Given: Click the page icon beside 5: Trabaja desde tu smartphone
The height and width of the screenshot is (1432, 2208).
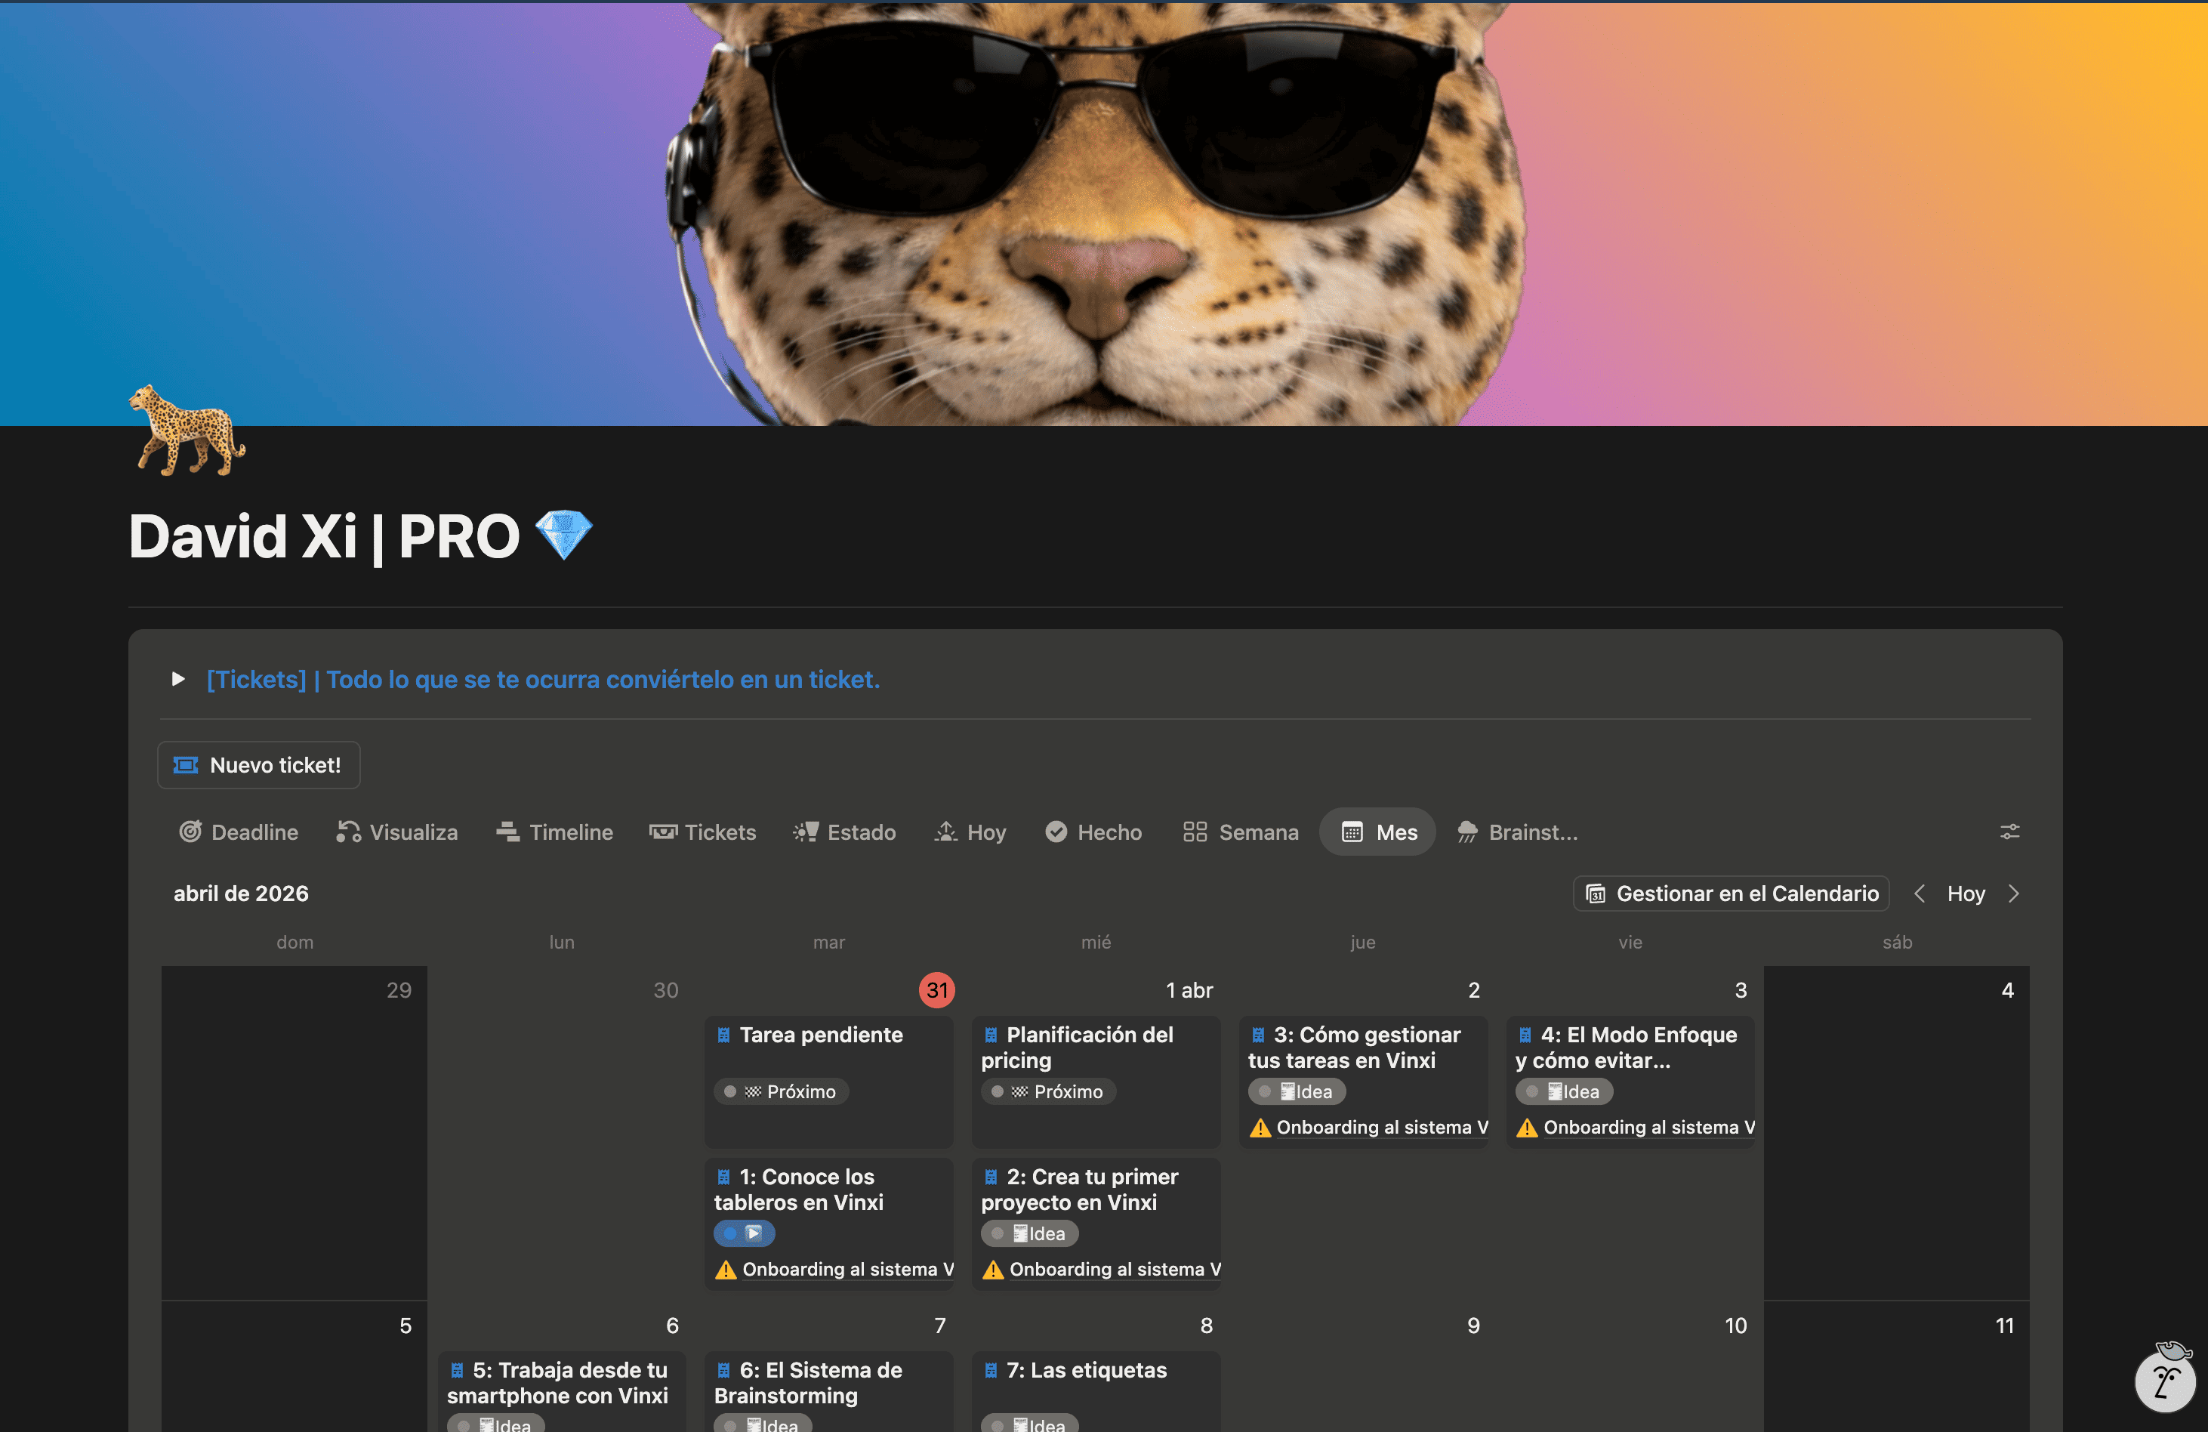Looking at the screenshot, I should click(456, 1370).
